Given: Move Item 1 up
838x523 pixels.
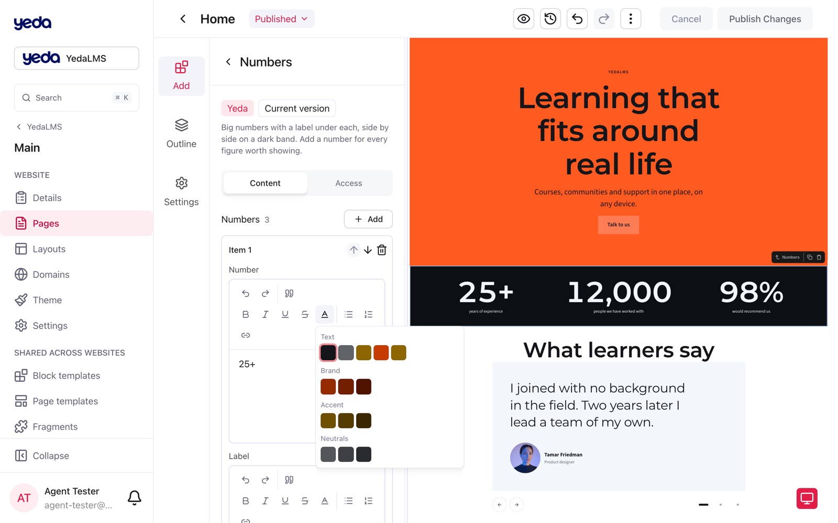Looking at the screenshot, I should pos(354,250).
